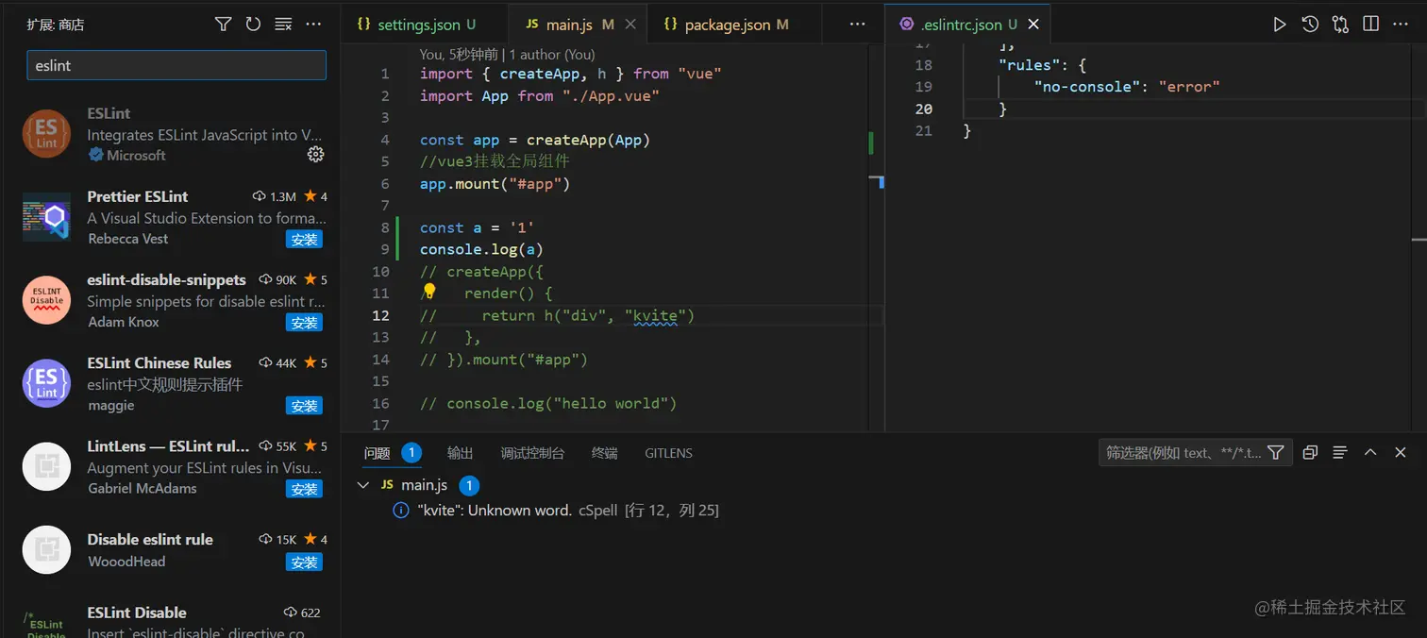Click eslint-disable-snippets extension icon
Screen dimensions: 1427x638
point(46,300)
